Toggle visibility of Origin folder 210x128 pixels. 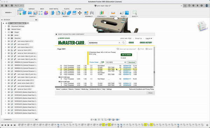coord(9,32)
